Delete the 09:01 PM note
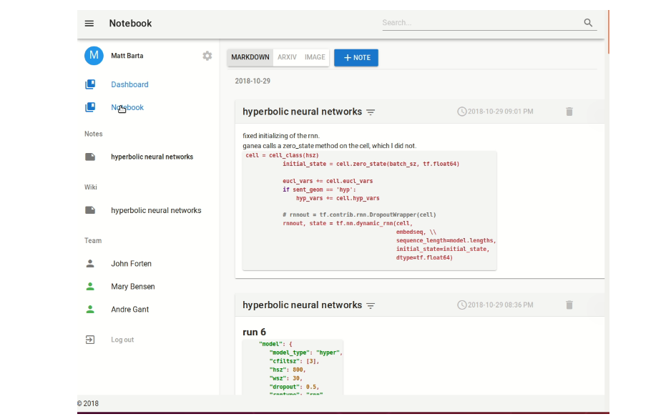Image resolution: width=671 pixels, height=419 pixels. pos(569,112)
